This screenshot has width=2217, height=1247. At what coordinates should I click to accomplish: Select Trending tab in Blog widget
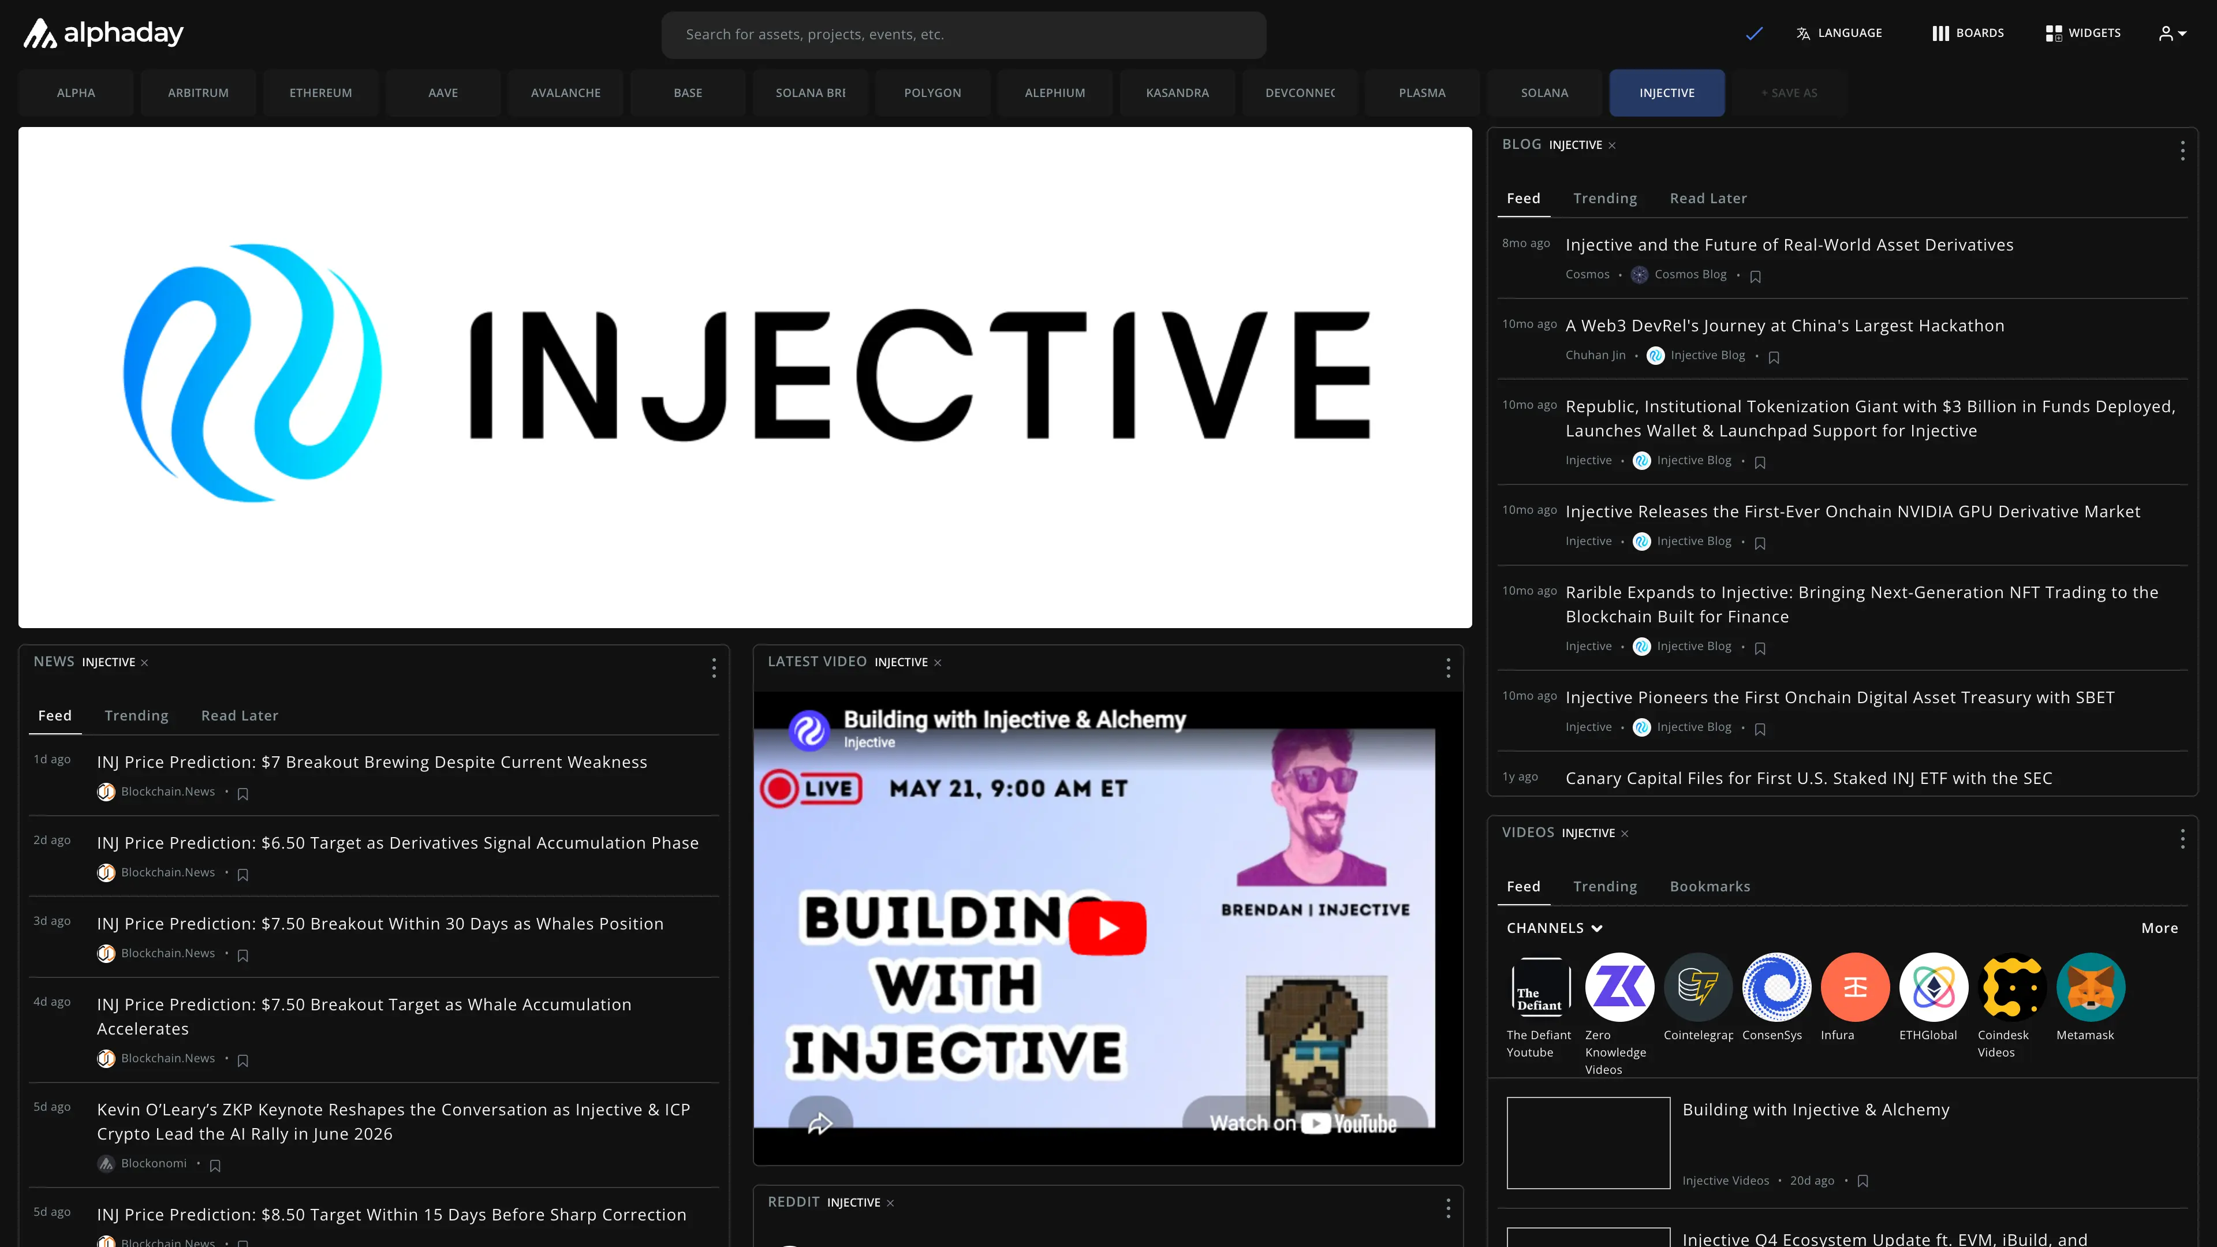pos(1605,199)
